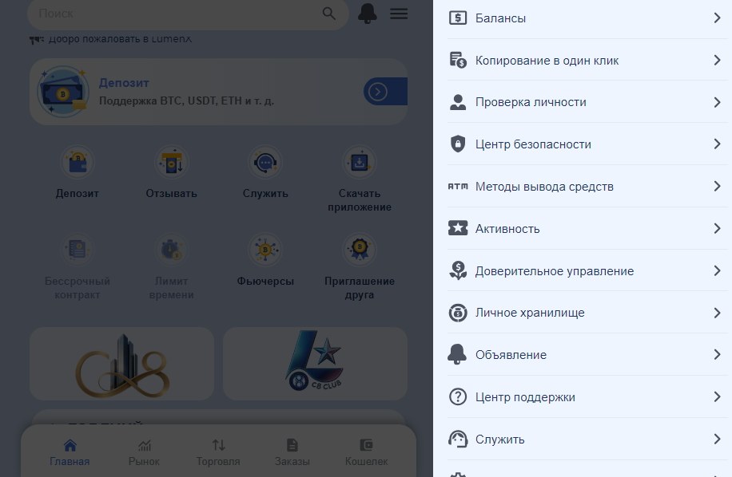Expand Центр безопасности chevron arrow
Screen dimensions: 732x477
(x=718, y=144)
